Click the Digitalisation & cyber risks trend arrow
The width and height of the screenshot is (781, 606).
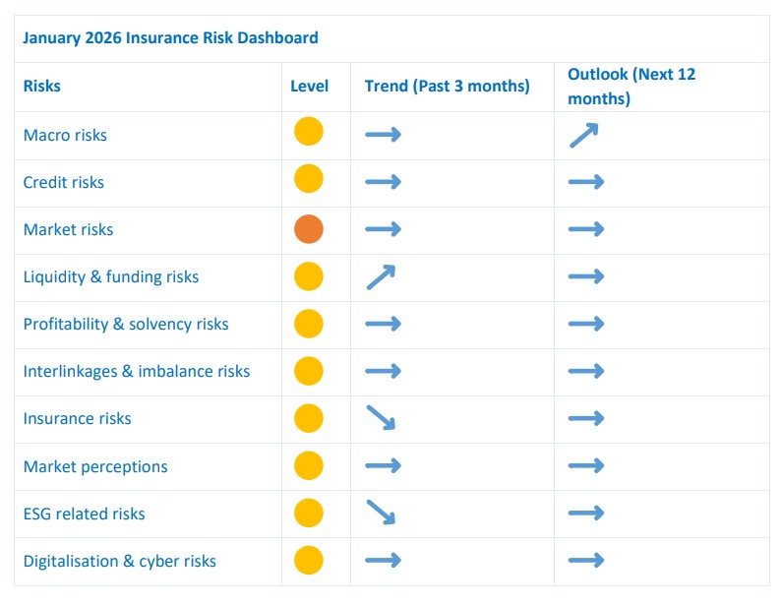(383, 561)
